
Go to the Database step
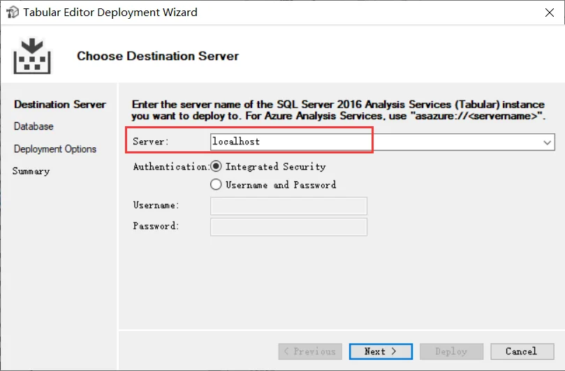click(34, 126)
